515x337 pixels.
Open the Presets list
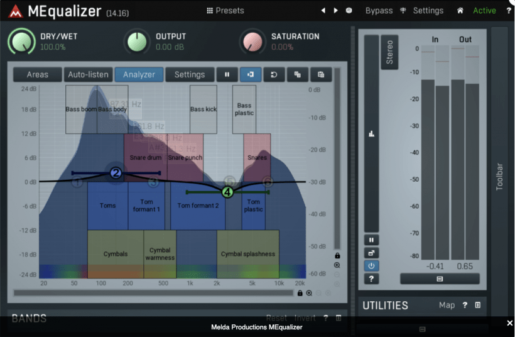click(225, 11)
